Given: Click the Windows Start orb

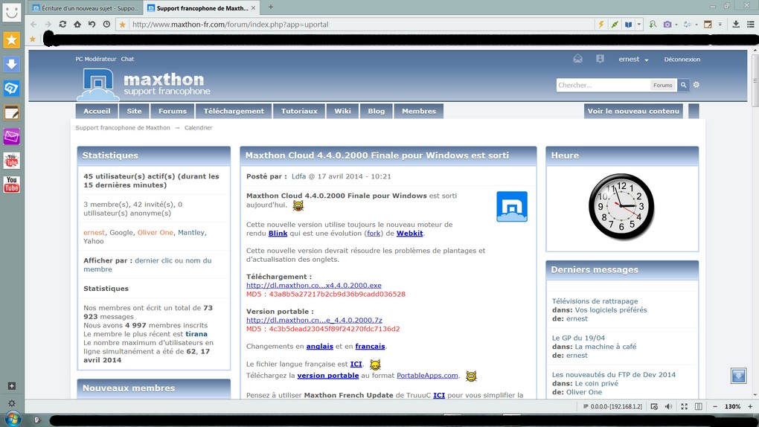Looking at the screenshot, I should point(13,419).
